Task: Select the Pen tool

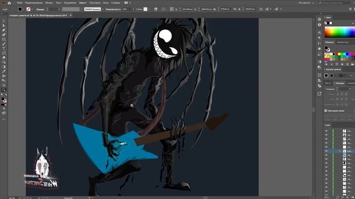Action: 4,30
